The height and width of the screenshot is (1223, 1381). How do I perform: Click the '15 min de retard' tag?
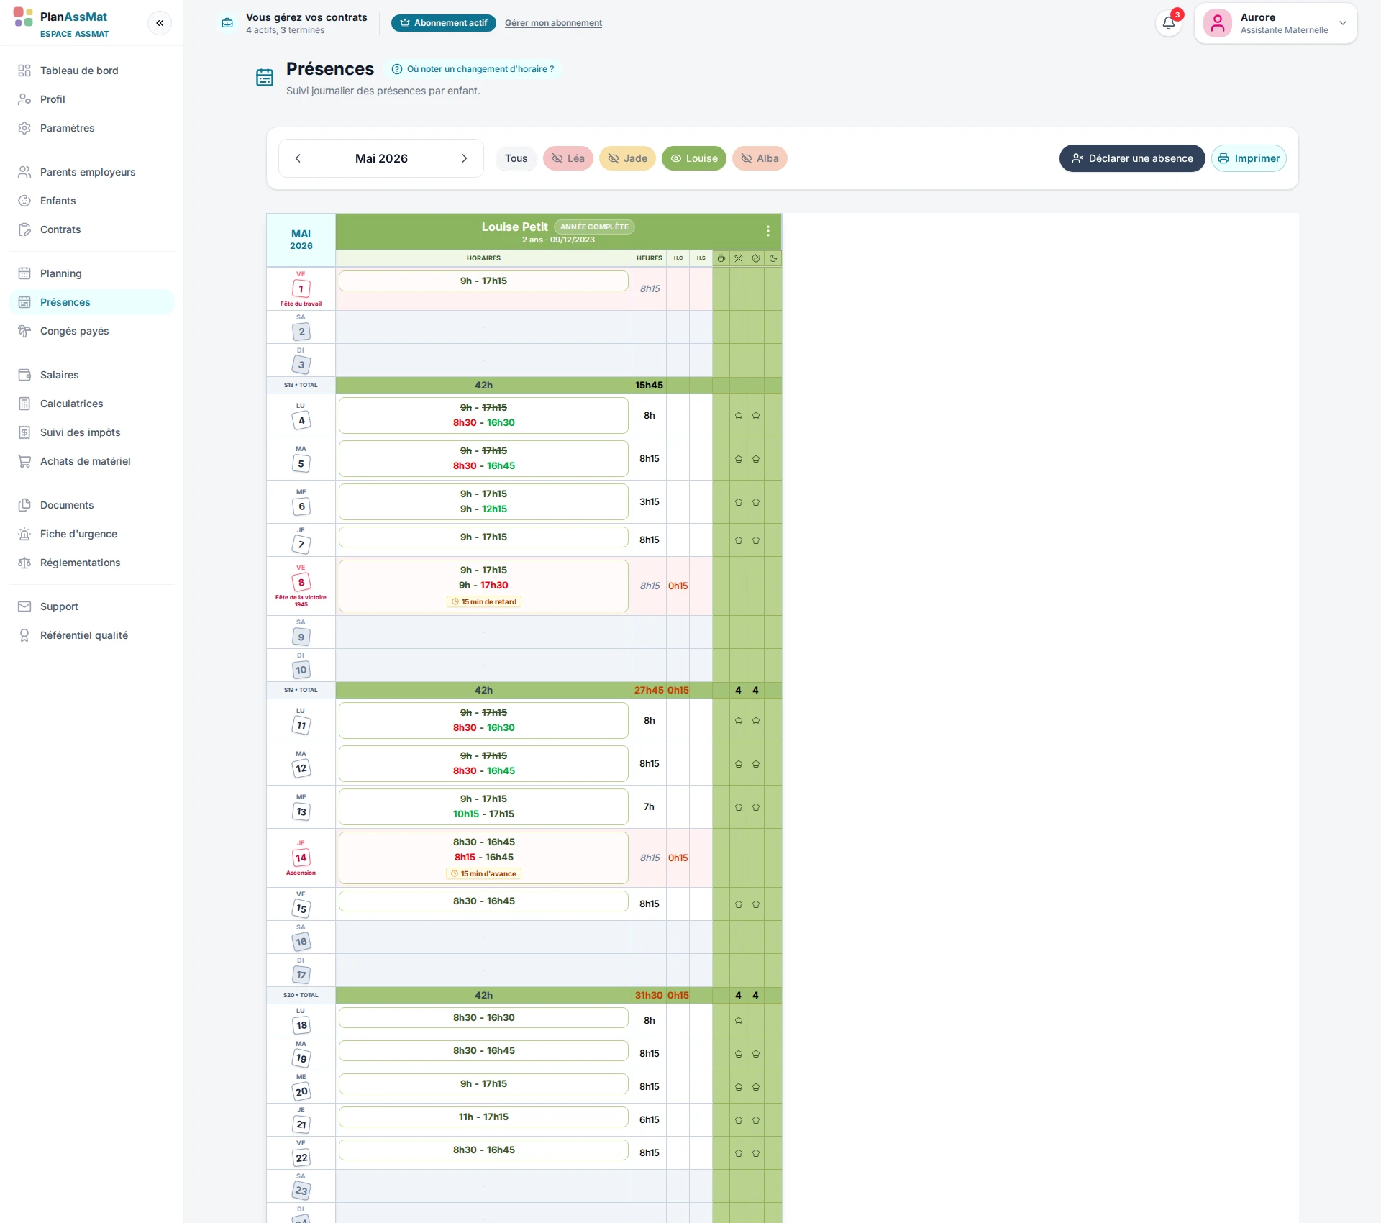point(484,602)
